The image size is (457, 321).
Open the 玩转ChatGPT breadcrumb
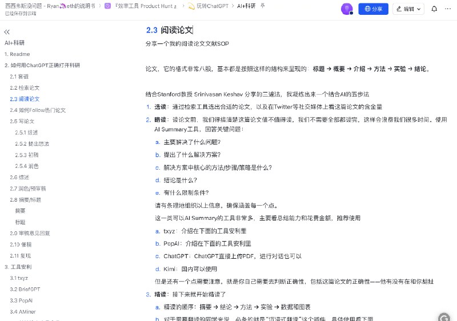coord(213,6)
